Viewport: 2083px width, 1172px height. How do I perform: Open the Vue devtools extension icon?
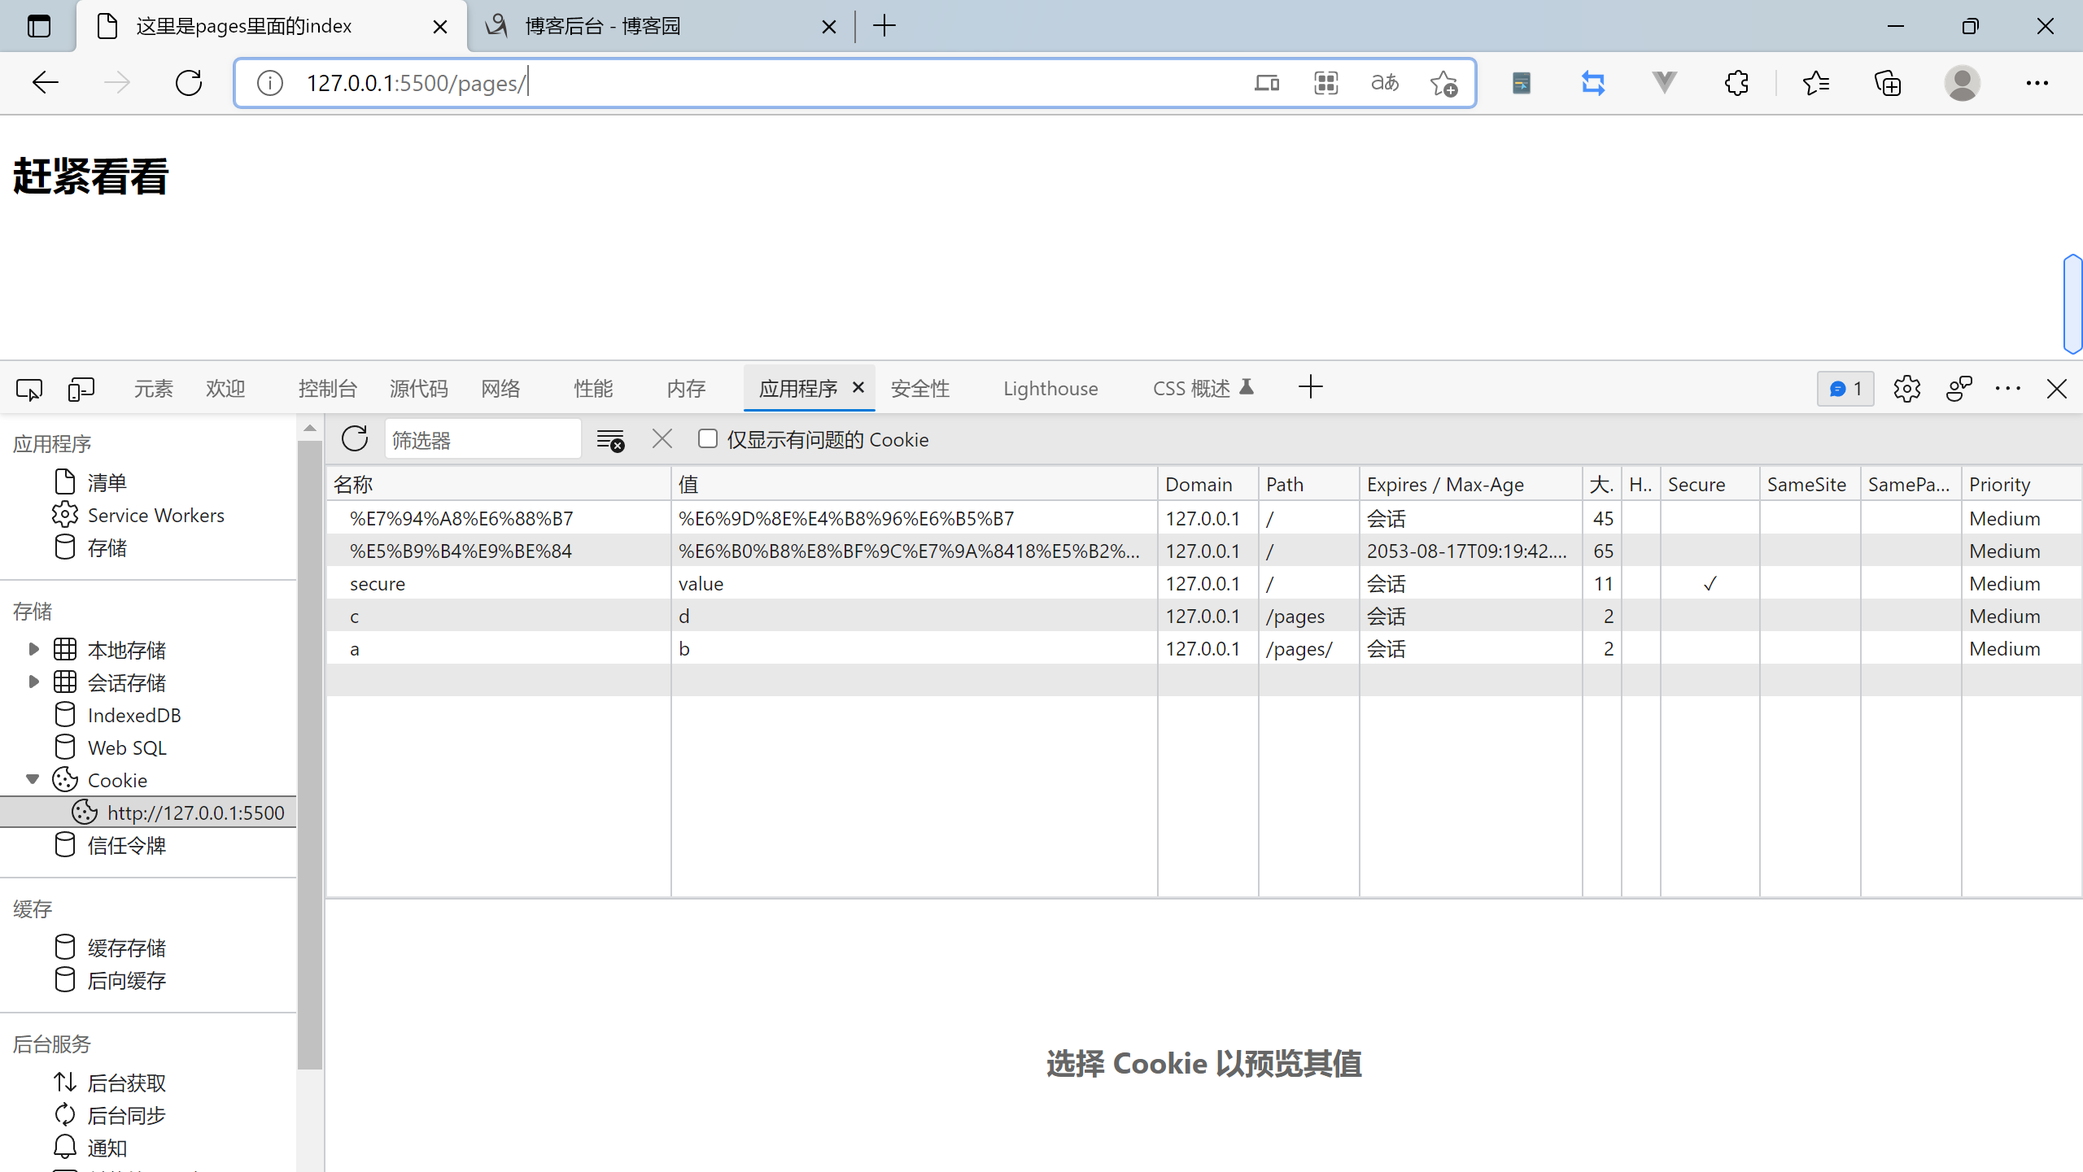(x=1665, y=82)
